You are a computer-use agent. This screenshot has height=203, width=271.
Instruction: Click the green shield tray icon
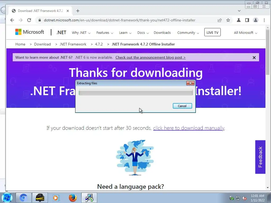[232, 198]
